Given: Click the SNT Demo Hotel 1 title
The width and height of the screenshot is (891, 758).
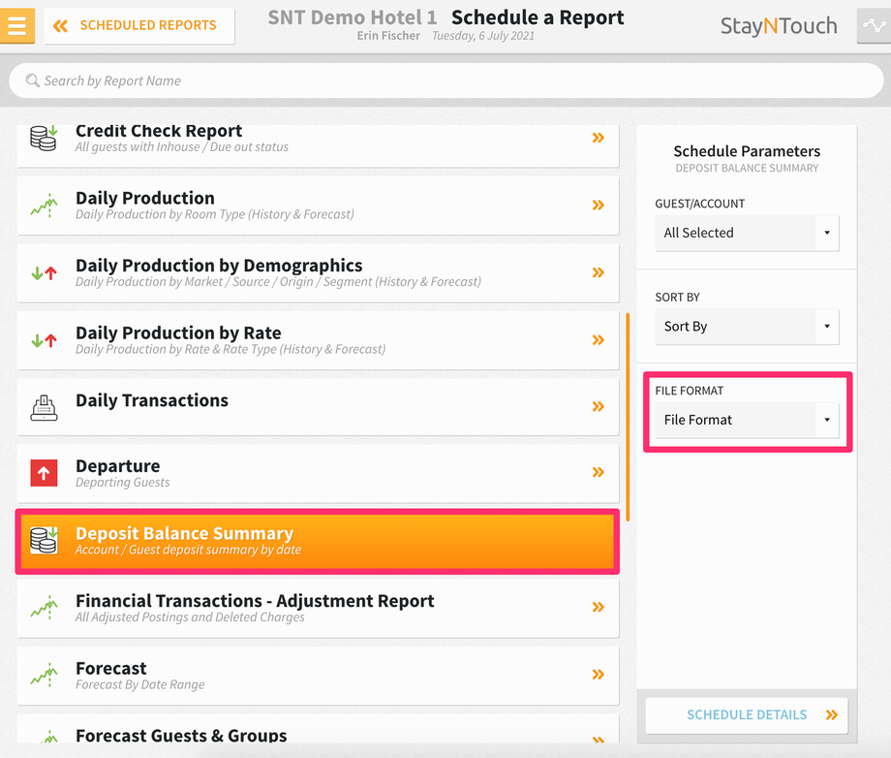Looking at the screenshot, I should tap(353, 17).
